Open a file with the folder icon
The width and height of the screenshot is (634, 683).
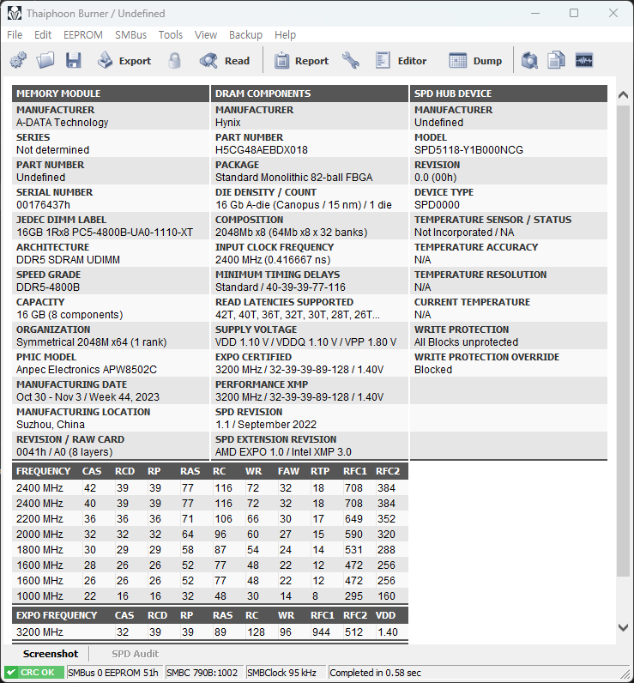click(45, 61)
